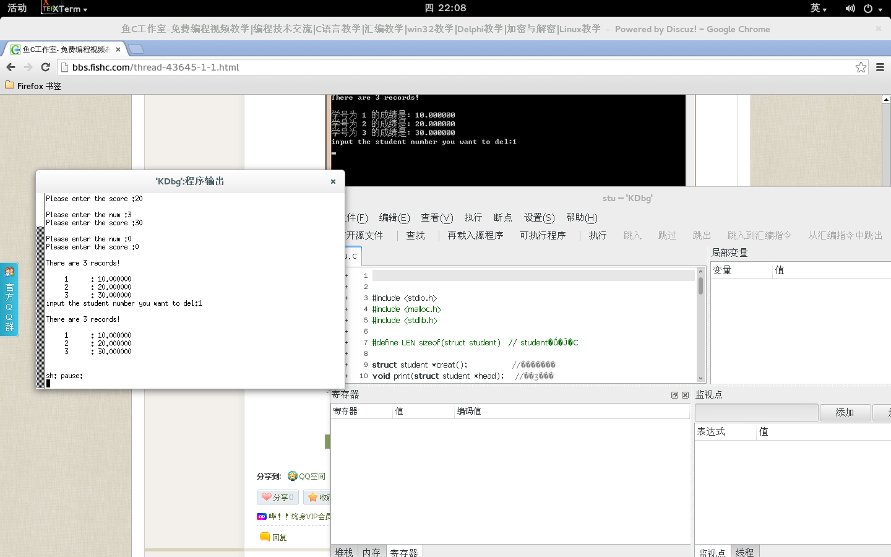The height and width of the screenshot is (557, 891).
Task: Click the 可执行程序 toolbar button
Action: click(543, 235)
